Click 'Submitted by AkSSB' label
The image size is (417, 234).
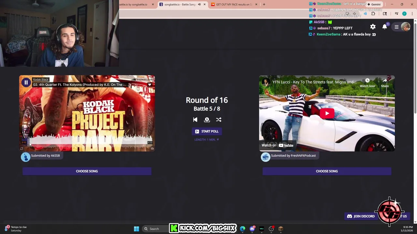45,155
